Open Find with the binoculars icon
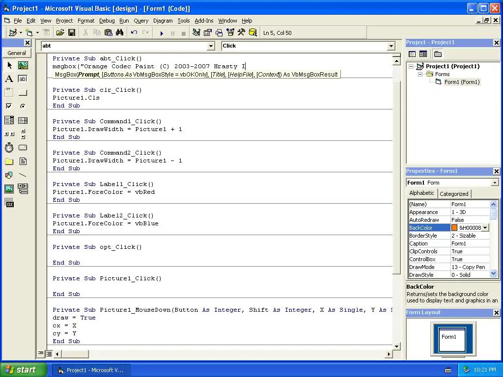This screenshot has width=503, height=377. (120, 32)
